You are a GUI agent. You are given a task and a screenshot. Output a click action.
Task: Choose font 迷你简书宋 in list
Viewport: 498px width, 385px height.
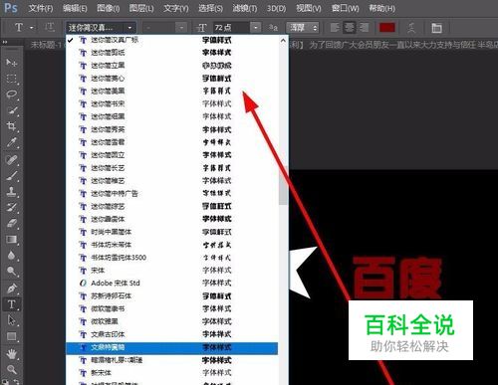172,103
